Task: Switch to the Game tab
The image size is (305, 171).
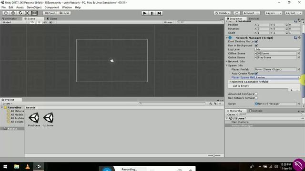Action: [52, 19]
